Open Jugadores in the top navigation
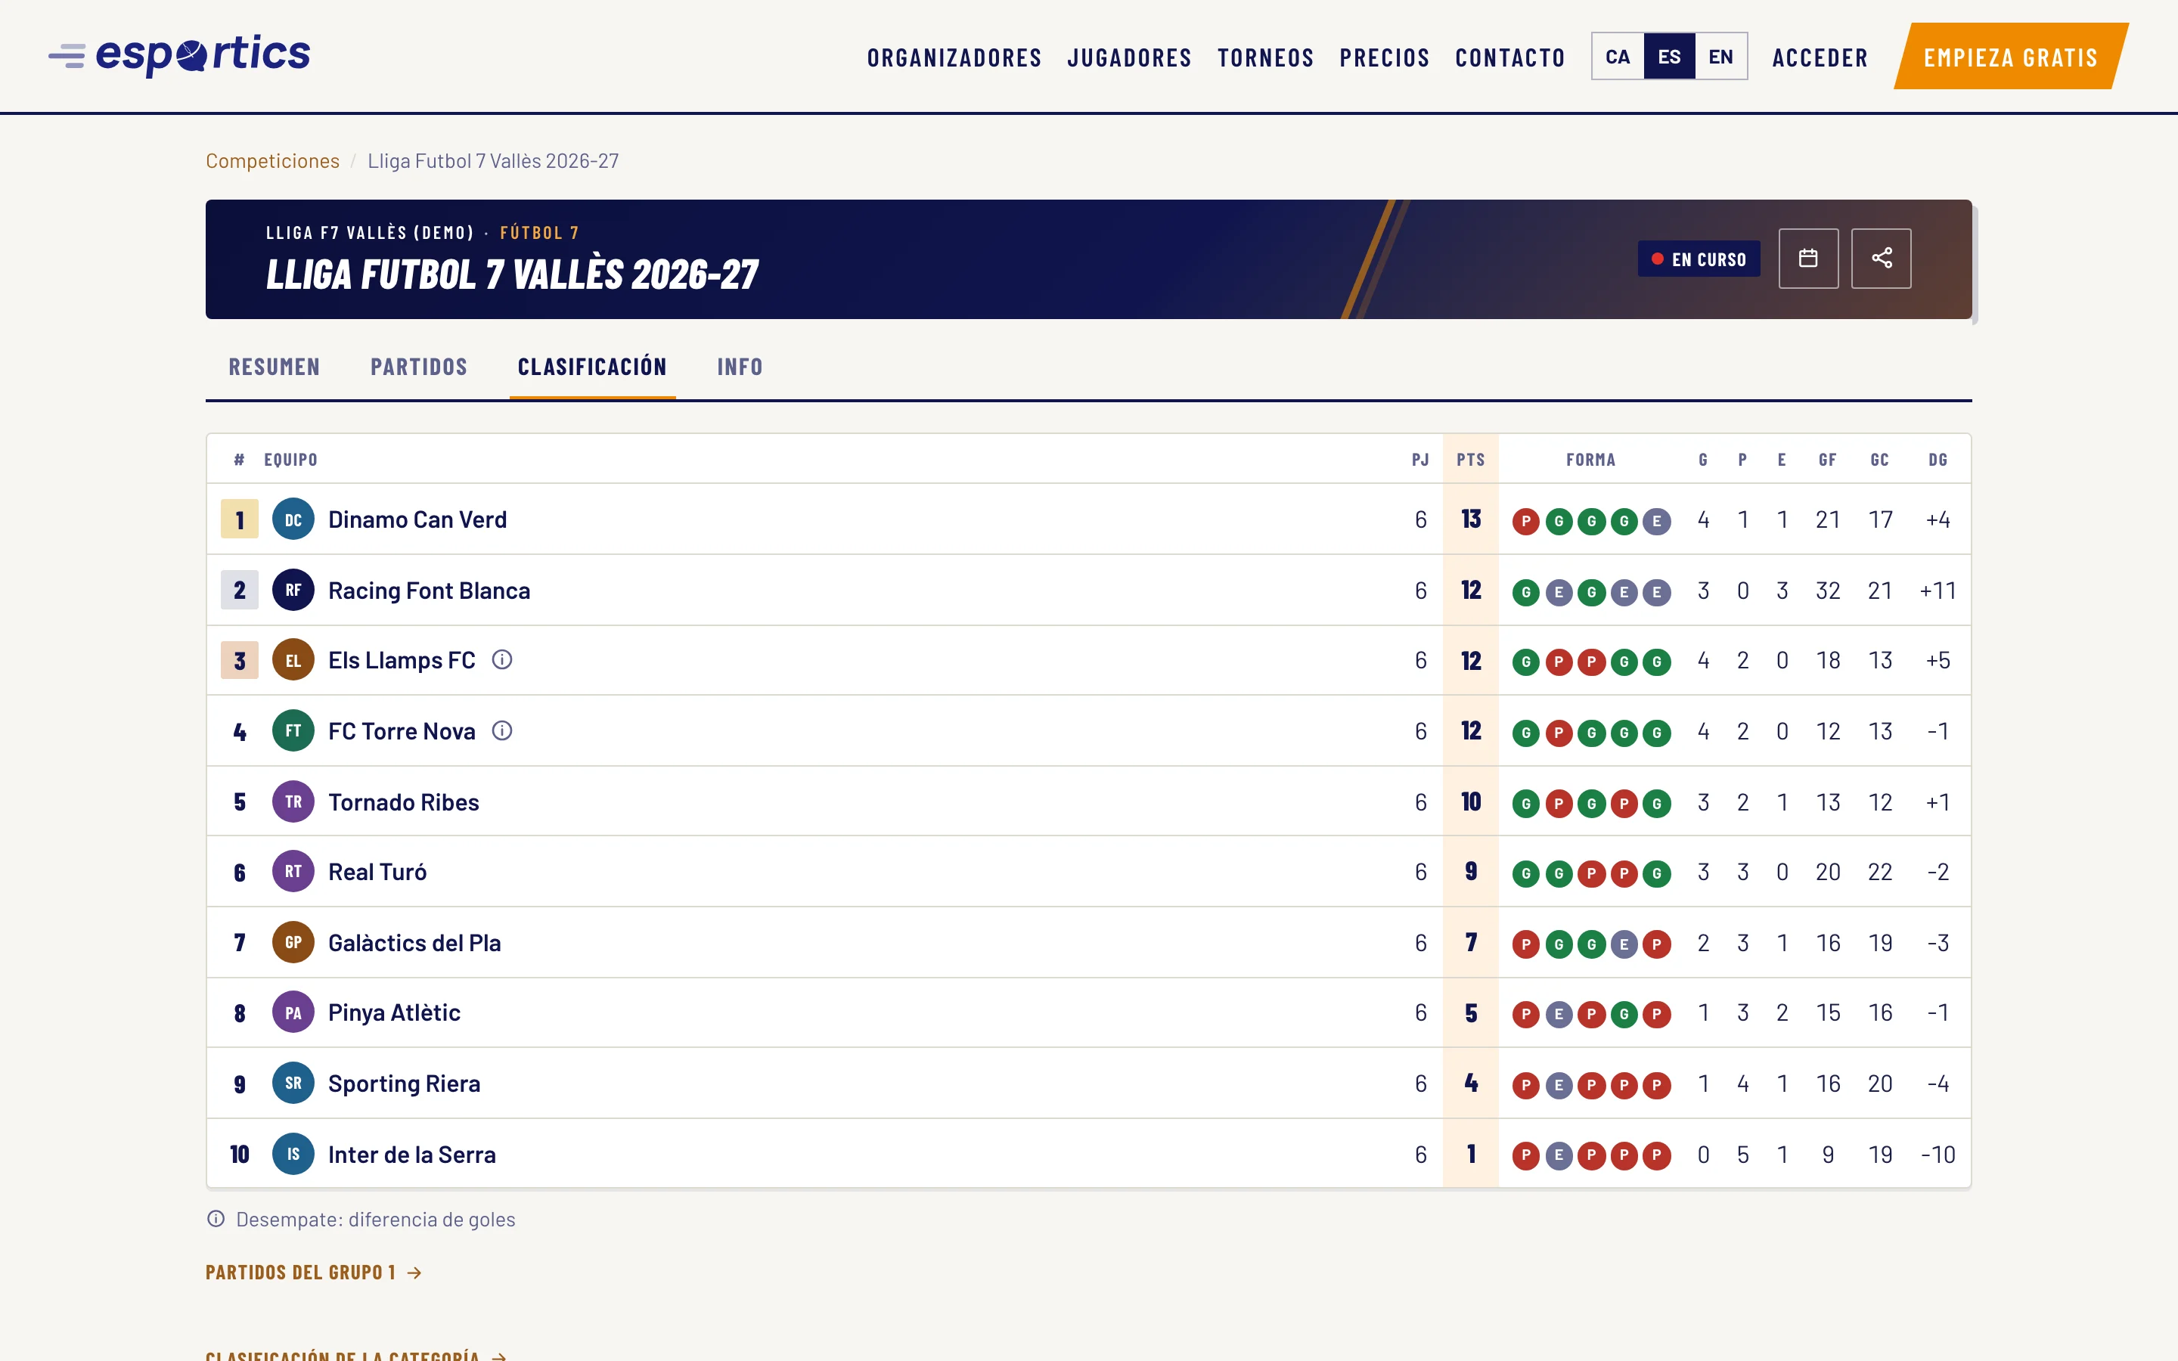Viewport: 2178px width, 1361px height. coord(1130,57)
